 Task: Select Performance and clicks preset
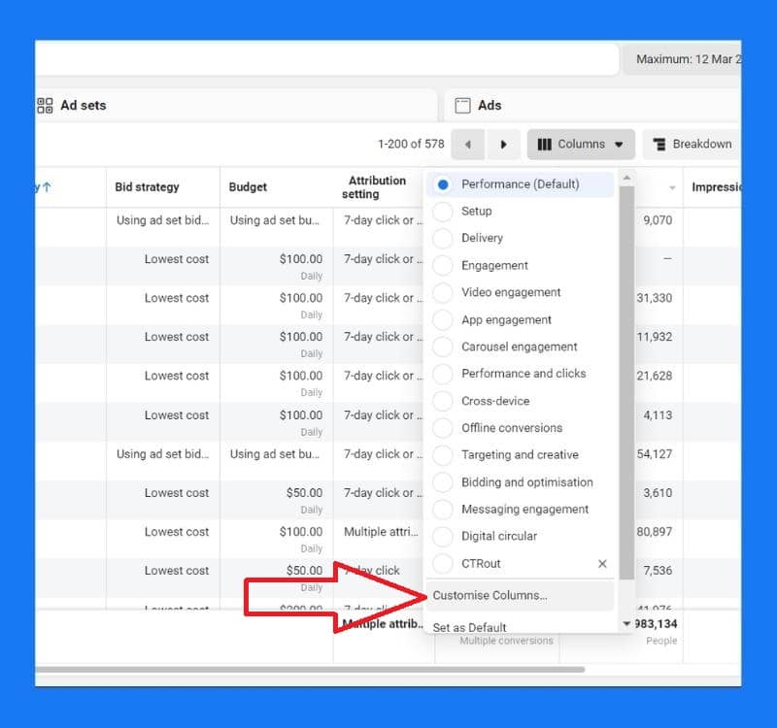coord(521,374)
